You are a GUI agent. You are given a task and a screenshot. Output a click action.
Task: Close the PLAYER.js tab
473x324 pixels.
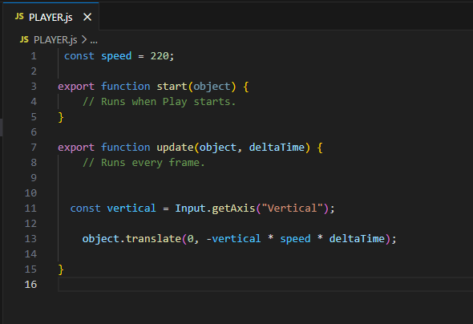[87, 17]
